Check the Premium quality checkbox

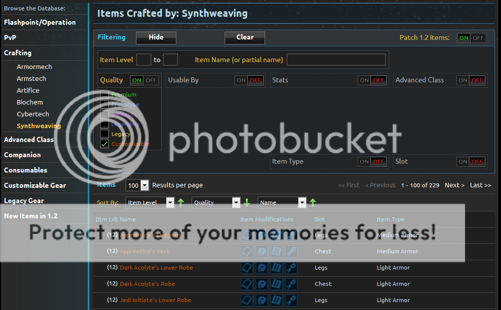tap(104, 94)
